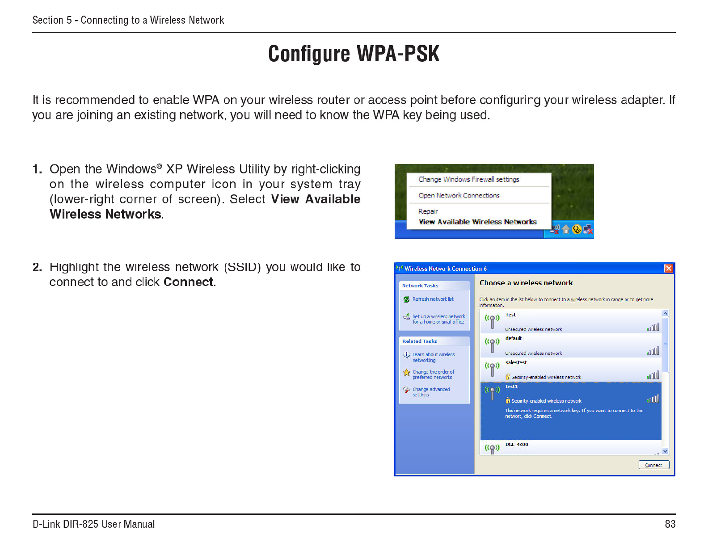Click the D-Link DIR-825 User Manual footer
The height and width of the screenshot is (547, 708).
94,524
